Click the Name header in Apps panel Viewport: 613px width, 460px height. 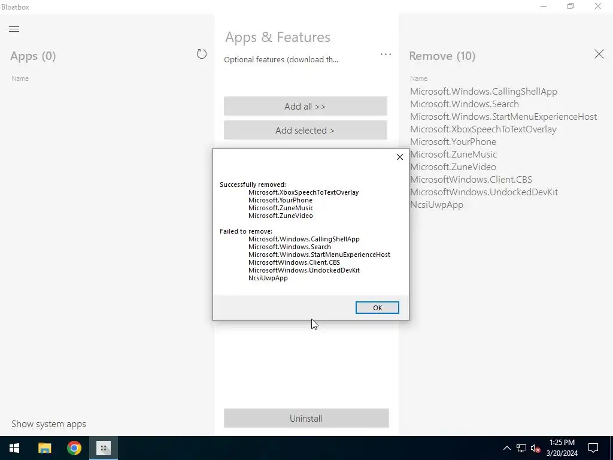[x=20, y=78]
